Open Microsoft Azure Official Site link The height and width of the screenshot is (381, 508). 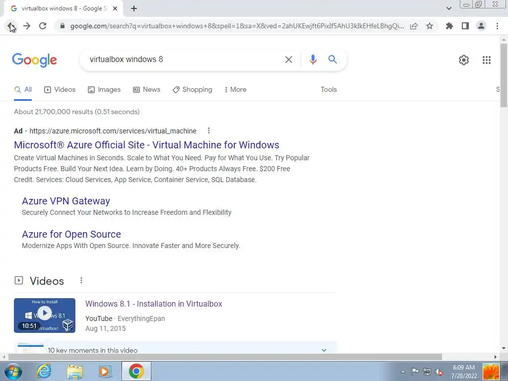[146, 145]
